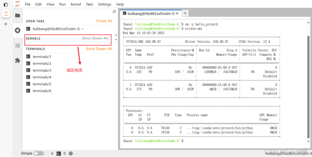Open the Run menu
This screenshot has width=312, height=157.
pyautogui.click(x=62, y=4)
